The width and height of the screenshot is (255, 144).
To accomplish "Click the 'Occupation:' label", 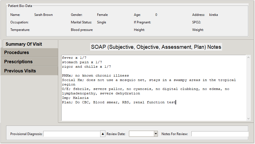I will coord(19,22).
